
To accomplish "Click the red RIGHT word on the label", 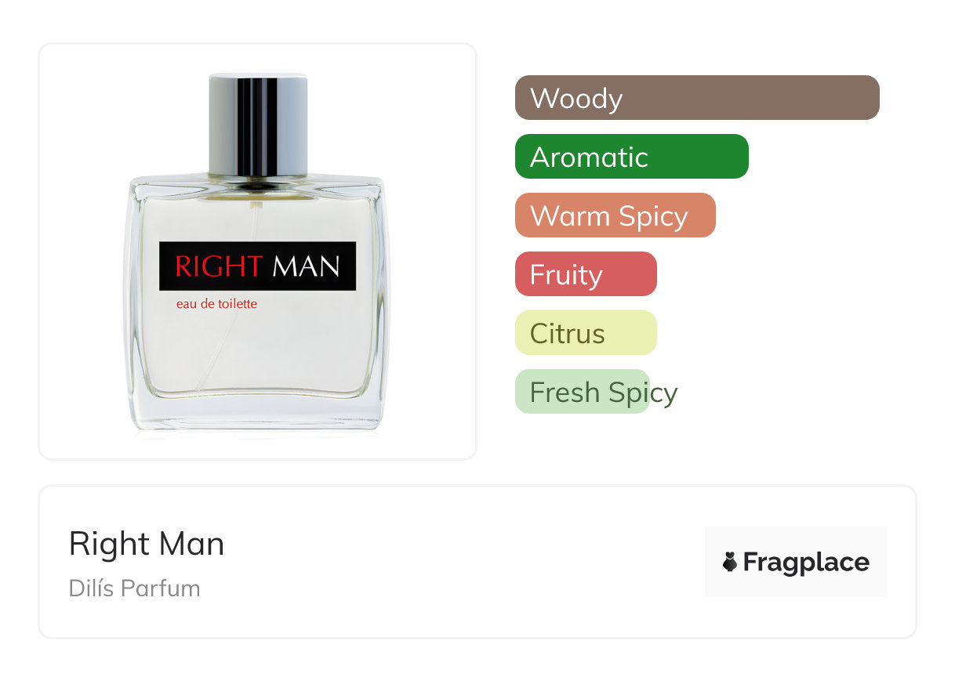I will tap(219, 266).
